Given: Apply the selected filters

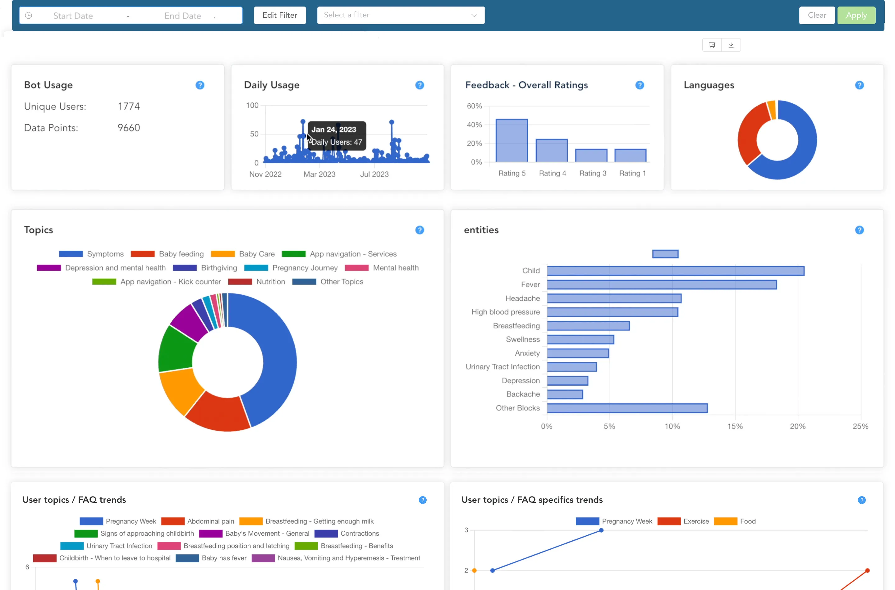Looking at the screenshot, I should pyautogui.click(x=856, y=15).
